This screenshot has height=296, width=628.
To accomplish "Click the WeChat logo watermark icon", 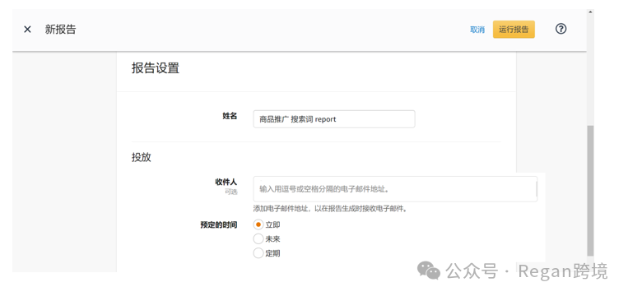I will (429, 271).
